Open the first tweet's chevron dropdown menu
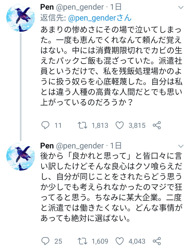The width and height of the screenshot is (190, 250). click(180, 8)
